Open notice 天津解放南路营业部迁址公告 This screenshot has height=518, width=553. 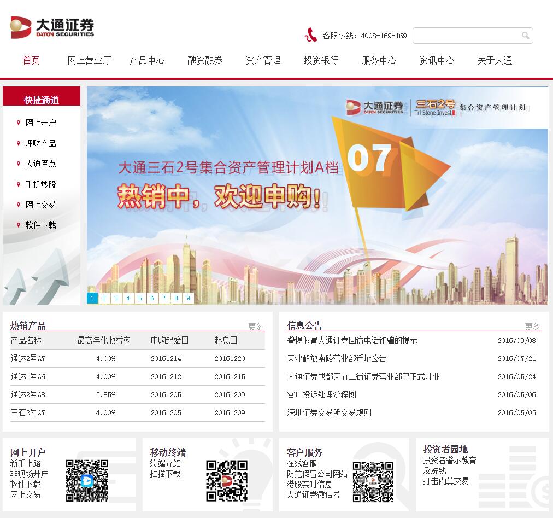coord(337,358)
